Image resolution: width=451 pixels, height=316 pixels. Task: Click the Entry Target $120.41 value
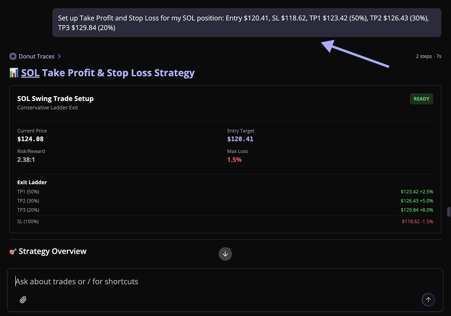240,139
